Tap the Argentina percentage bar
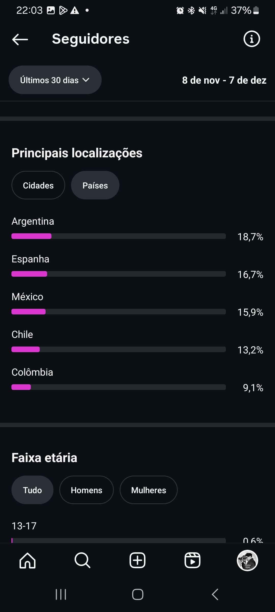Viewport: 275px width, 612px height. [118, 236]
